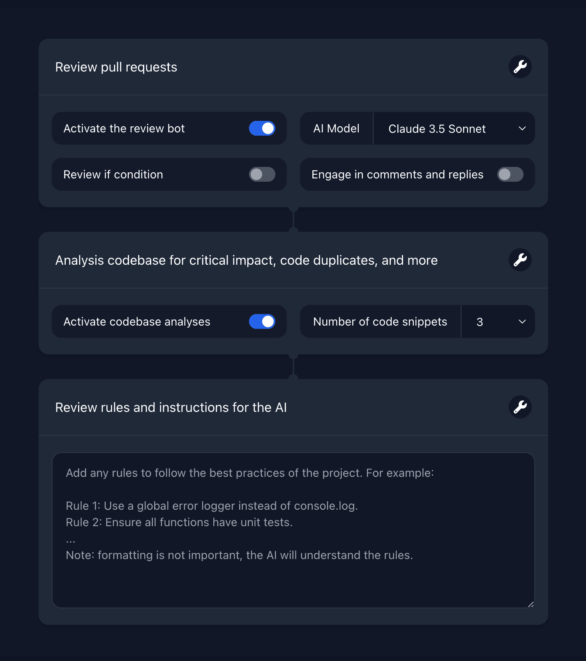The width and height of the screenshot is (586, 661).
Task: Click the chevron arrow next to the number 3
Action: 522,322
